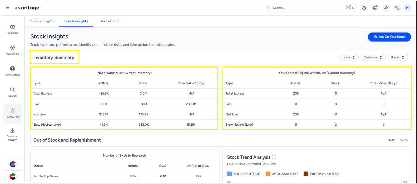The height and width of the screenshot is (184, 417).
Task: Open the language translation icon
Action: pos(397,8)
